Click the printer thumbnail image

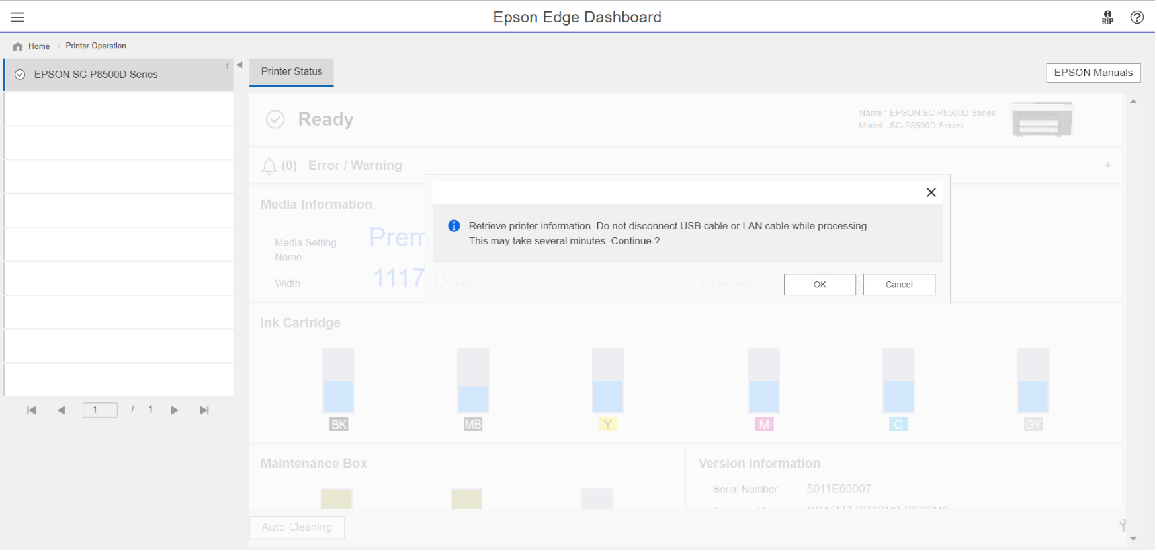tap(1044, 120)
